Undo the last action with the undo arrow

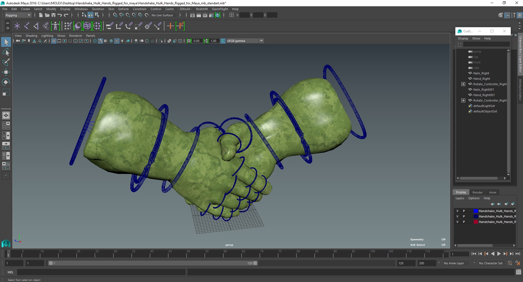tap(60, 15)
